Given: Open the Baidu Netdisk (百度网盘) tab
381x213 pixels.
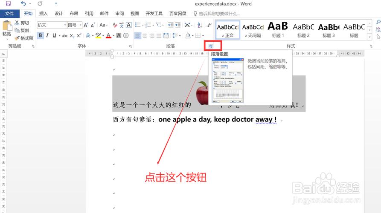Looking at the screenshot, I should pos(178,14).
